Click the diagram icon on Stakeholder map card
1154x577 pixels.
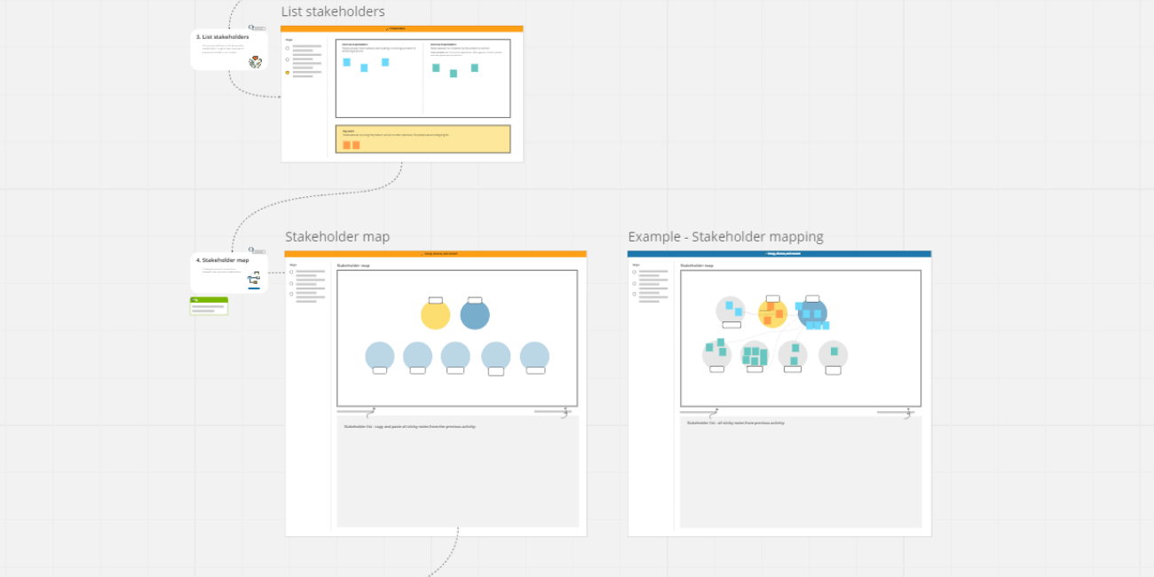tap(254, 281)
